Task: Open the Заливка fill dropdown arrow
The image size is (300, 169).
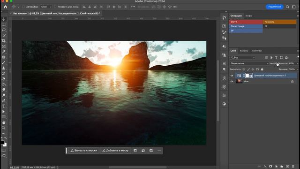Action: pos(298,69)
